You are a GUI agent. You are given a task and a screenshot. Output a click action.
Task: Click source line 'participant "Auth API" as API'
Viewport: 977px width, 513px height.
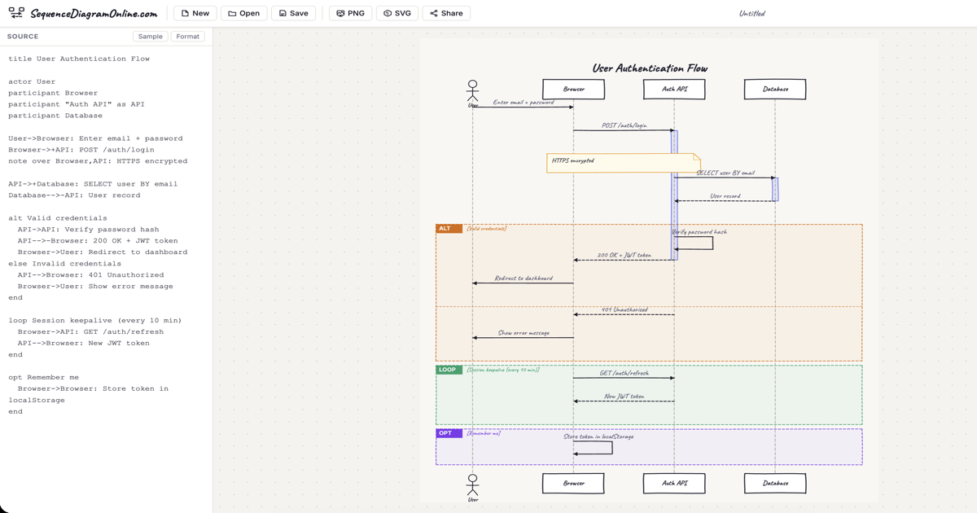(77, 104)
